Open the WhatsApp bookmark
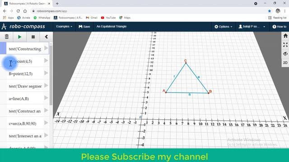Viewport: 289px width, 162px height. (42, 18)
